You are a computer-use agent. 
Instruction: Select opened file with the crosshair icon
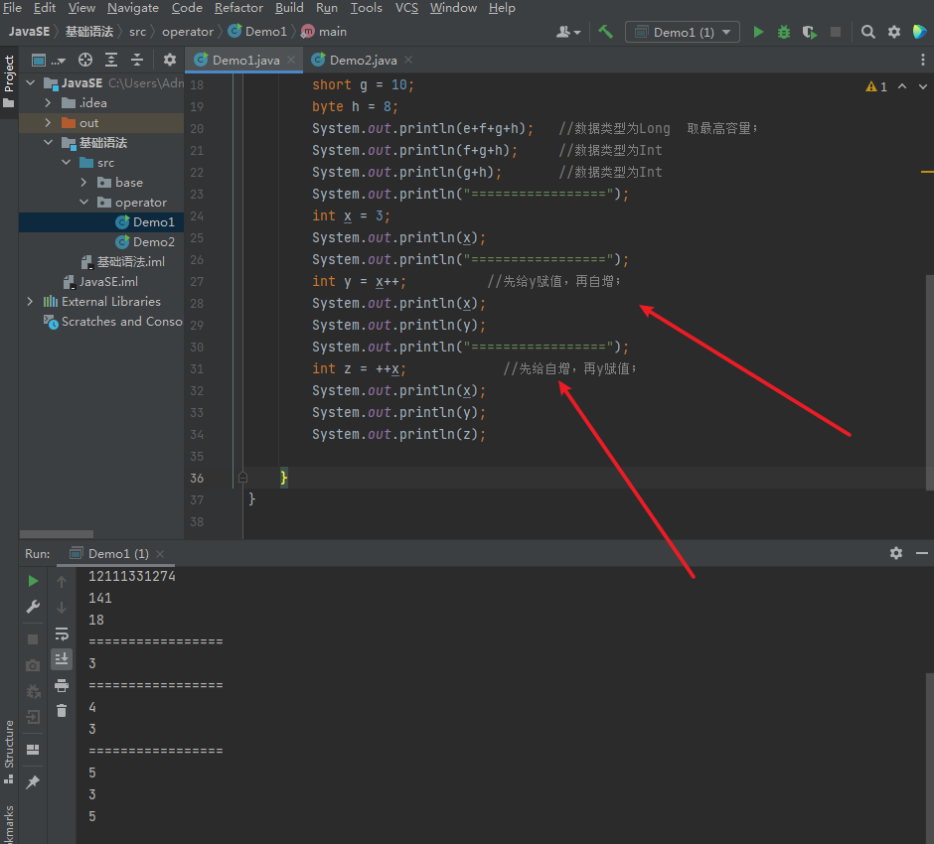[85, 60]
